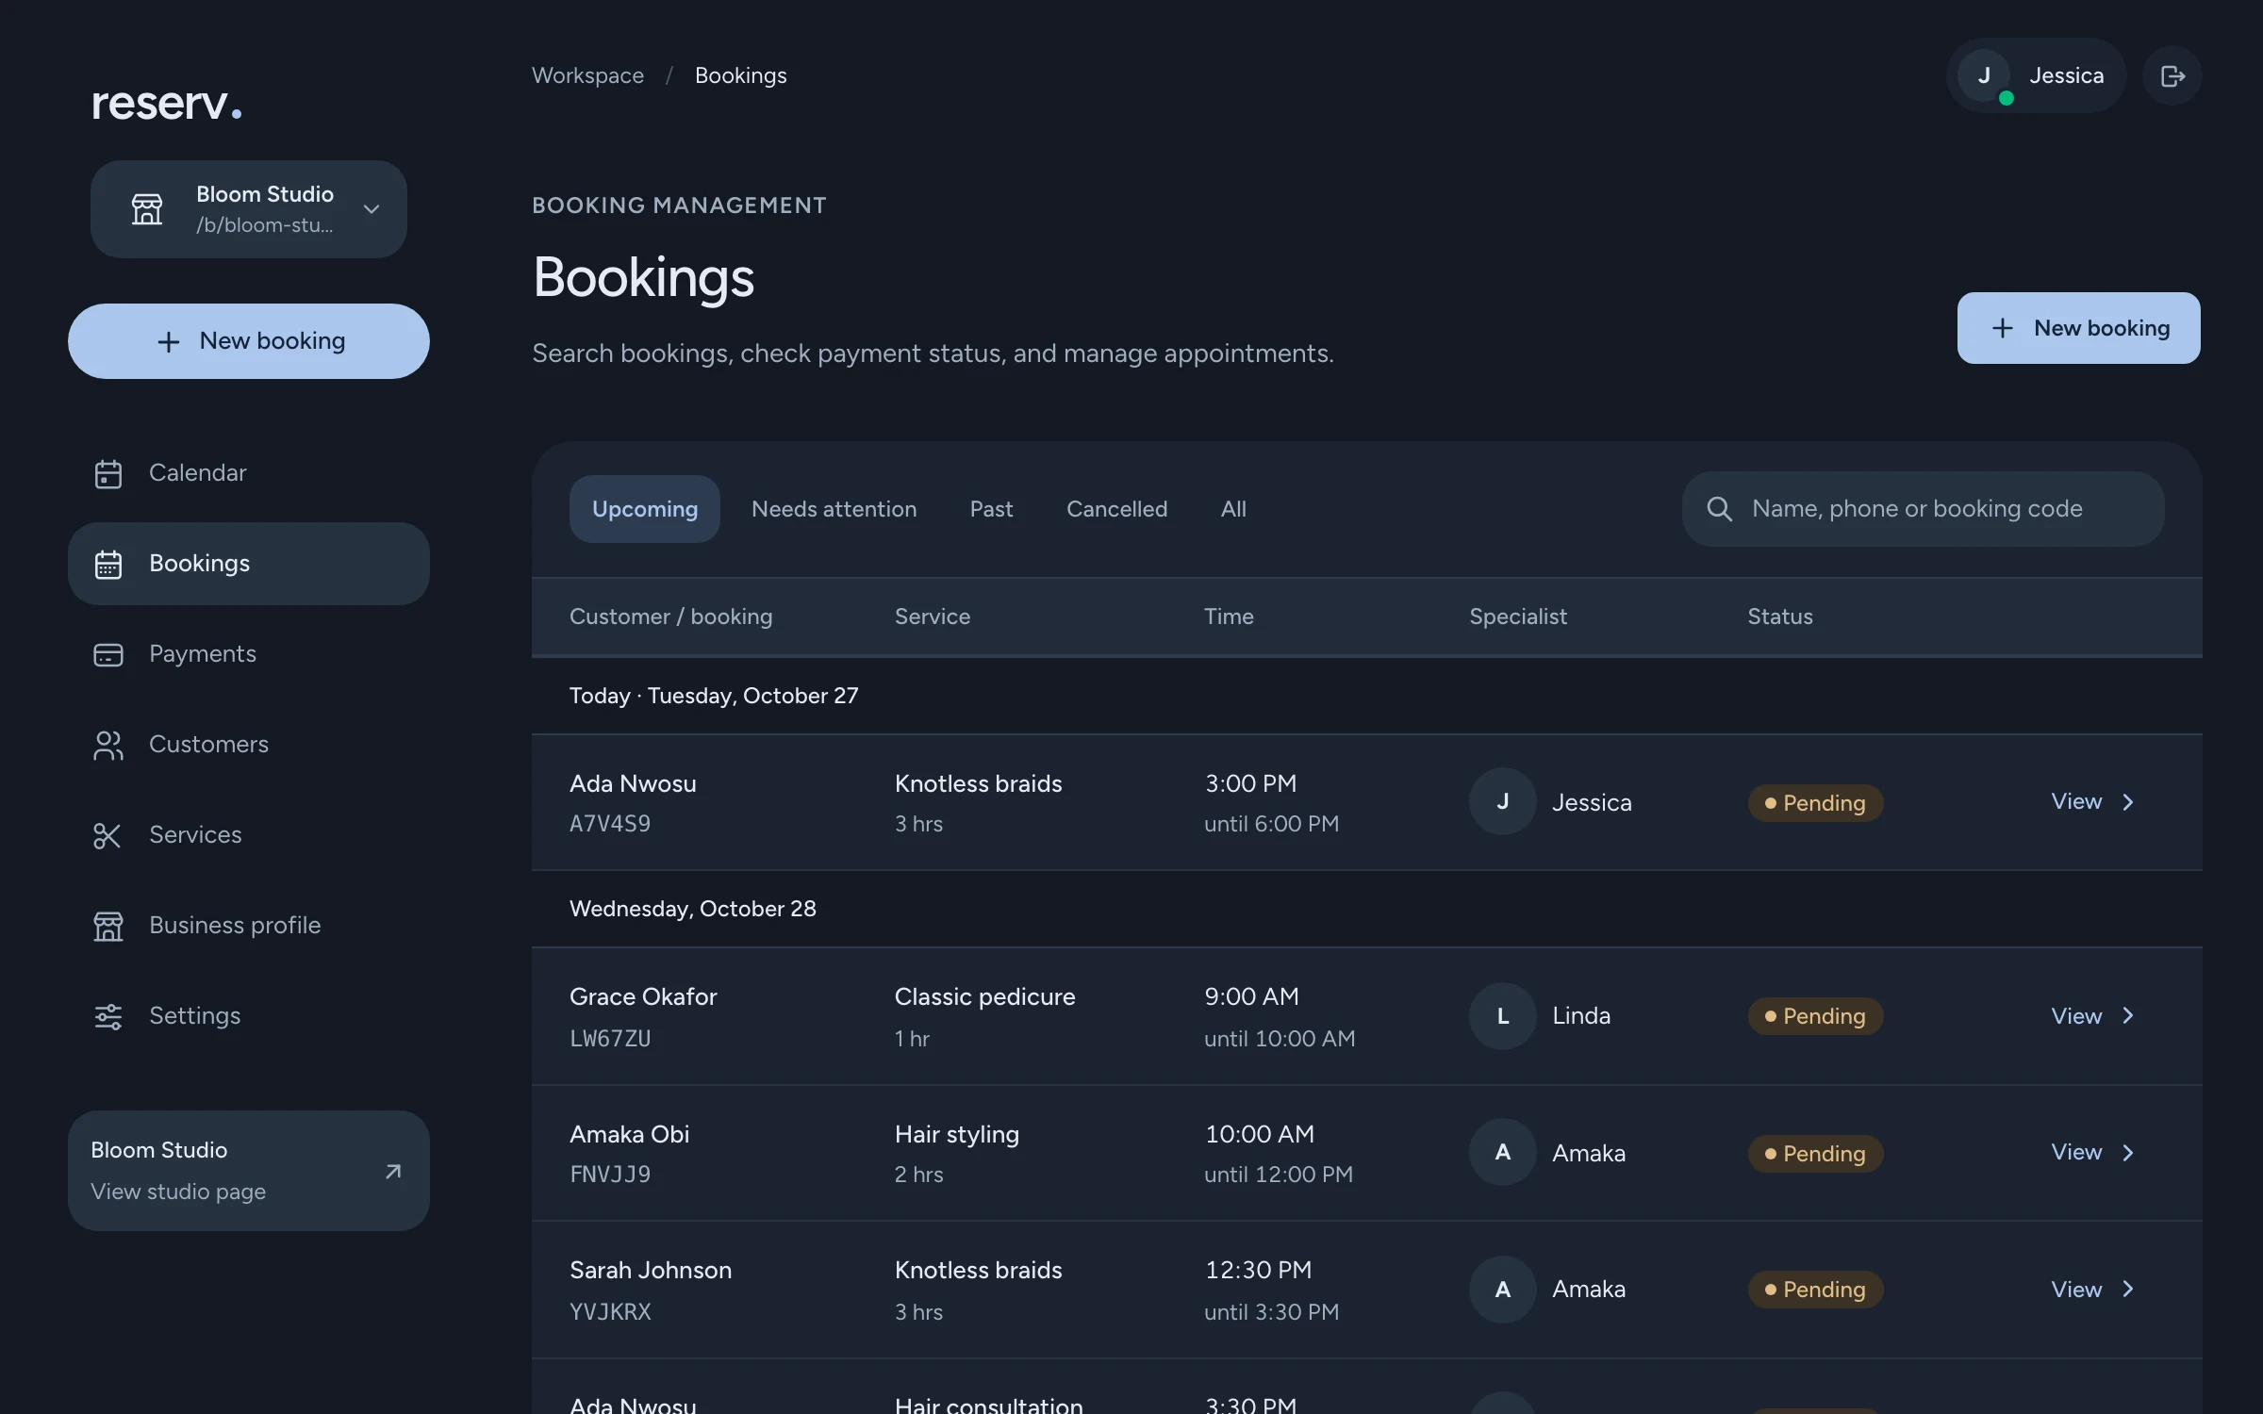Switch to the Cancelled tab
This screenshot has width=2263, height=1414.
coord(1116,509)
